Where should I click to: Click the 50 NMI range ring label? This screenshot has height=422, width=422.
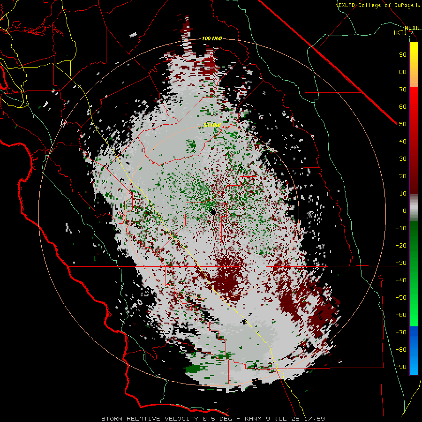pos(212,125)
